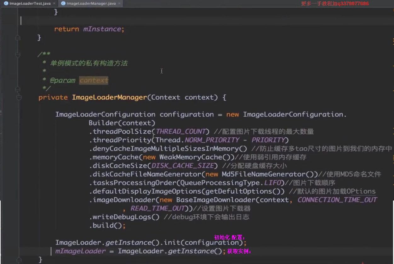Click the private keyword of the constructor
The width and height of the screenshot is (394, 264).
(53, 97)
